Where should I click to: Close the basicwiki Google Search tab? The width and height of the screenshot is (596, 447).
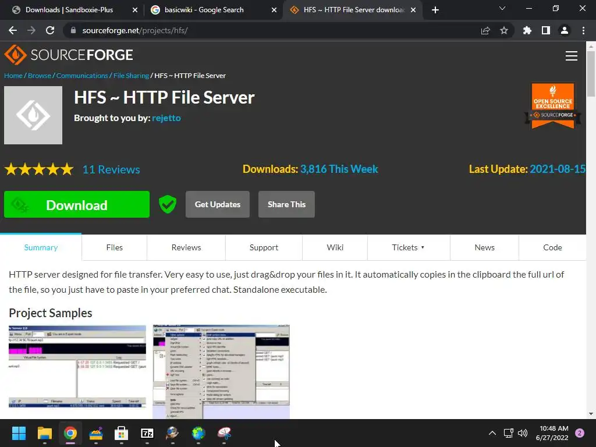(274, 10)
